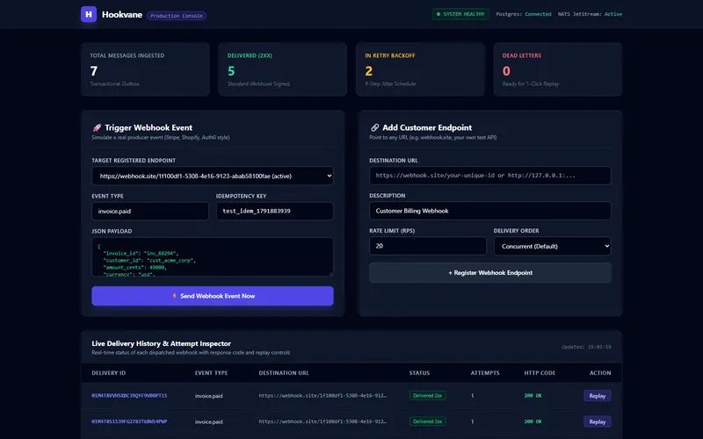
Task: Click the Updated timestamp in delivery history
Action: 586,347
